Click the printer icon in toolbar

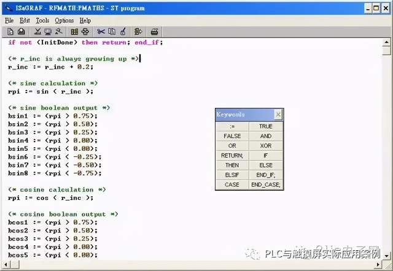(155, 31)
